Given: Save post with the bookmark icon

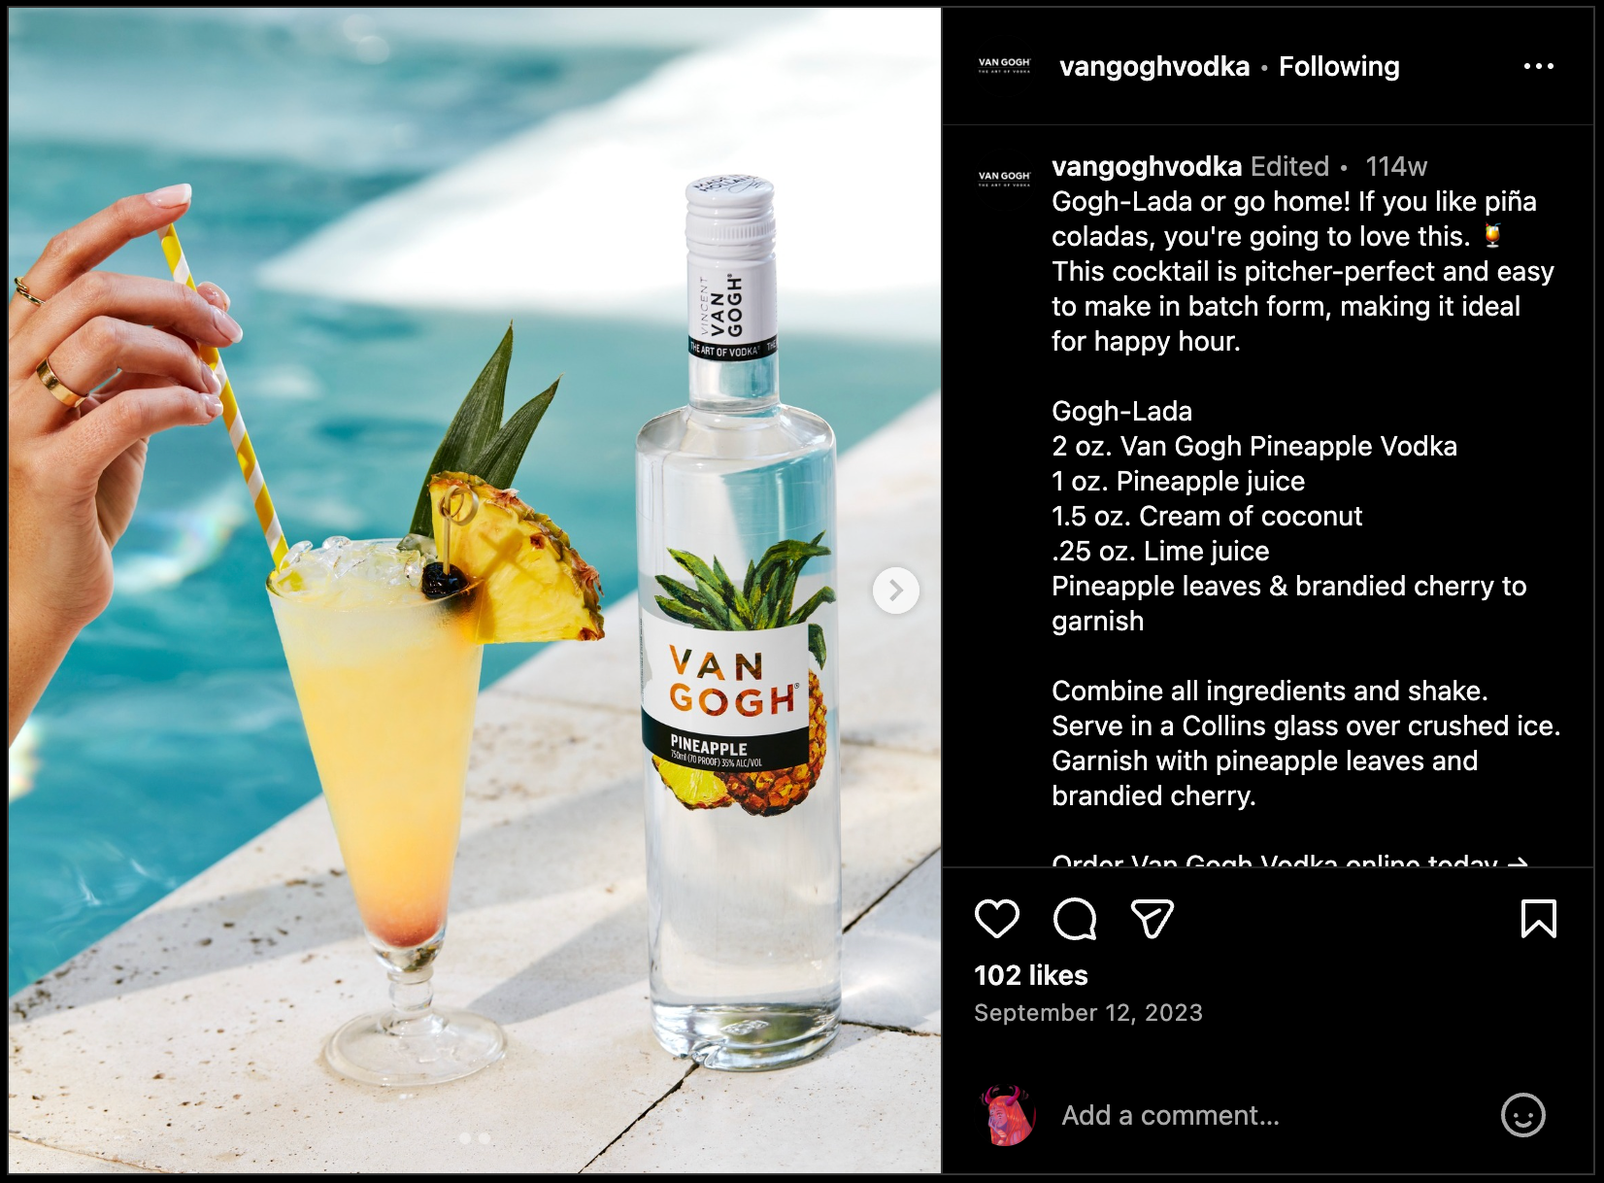Looking at the screenshot, I should pyautogui.click(x=1538, y=919).
